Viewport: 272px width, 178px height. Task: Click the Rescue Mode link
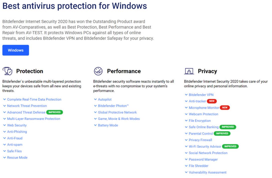[17, 158]
